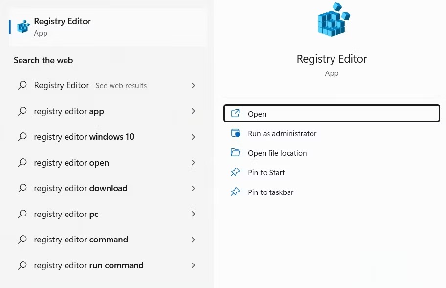Expand chevron for "registry editor windows 10"
This screenshot has height=288, width=446.
pyautogui.click(x=194, y=137)
